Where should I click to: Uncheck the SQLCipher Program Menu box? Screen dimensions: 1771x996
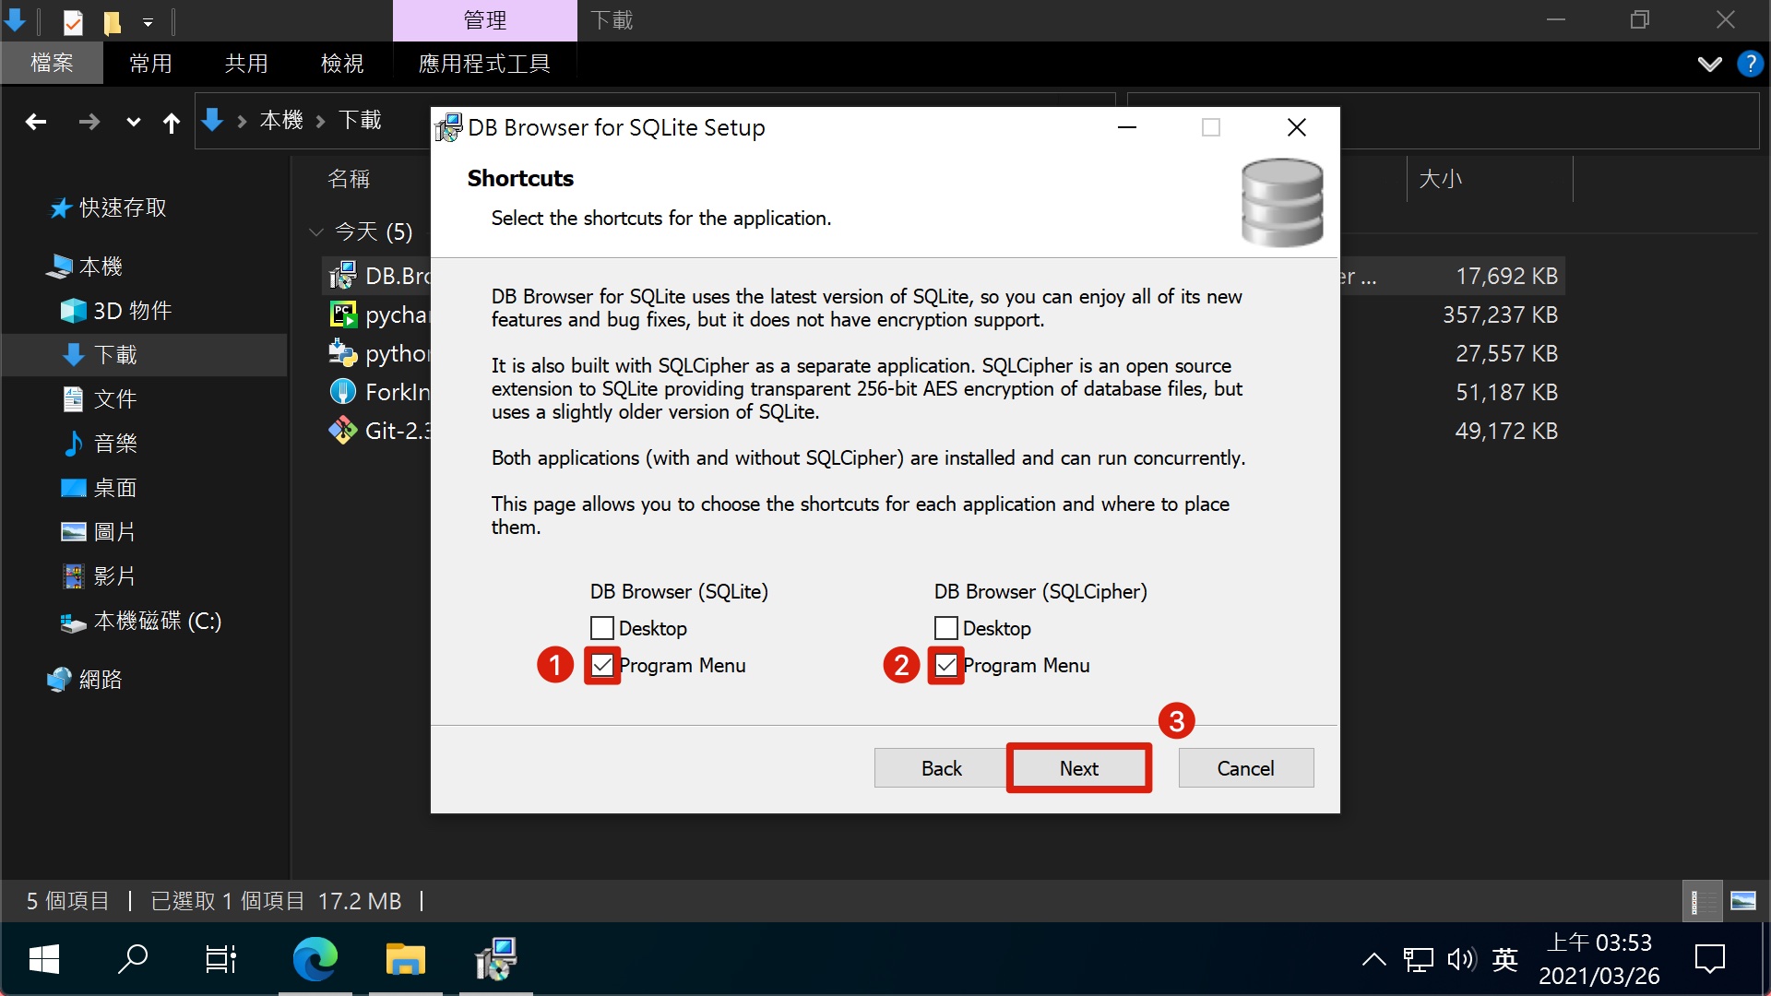tap(946, 665)
